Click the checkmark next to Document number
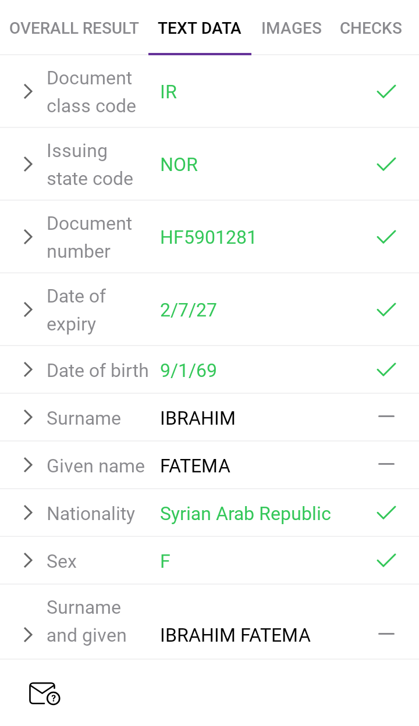The width and height of the screenshot is (419, 726). click(386, 237)
